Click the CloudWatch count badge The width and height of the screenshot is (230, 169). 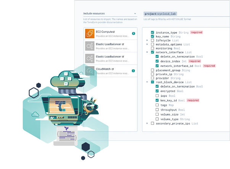(x=133, y=71)
